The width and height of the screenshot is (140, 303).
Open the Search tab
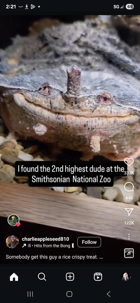[42, 277]
